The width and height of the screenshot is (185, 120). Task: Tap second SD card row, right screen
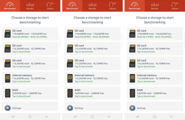pos(155,49)
